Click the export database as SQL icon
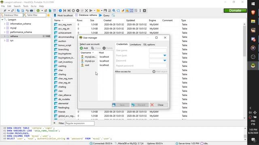 (50, 11)
